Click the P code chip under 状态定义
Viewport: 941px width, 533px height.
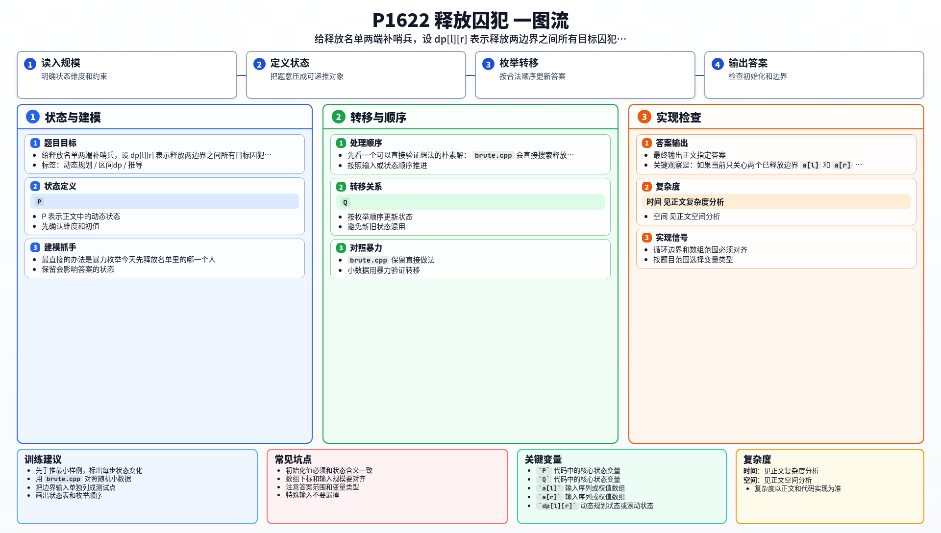tap(39, 202)
